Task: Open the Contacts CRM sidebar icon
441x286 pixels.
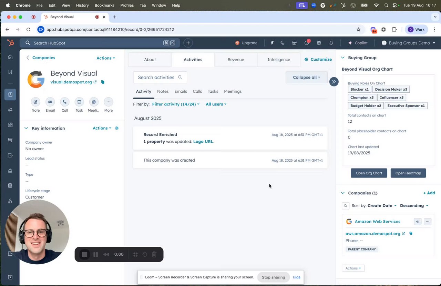Action: [10, 94]
